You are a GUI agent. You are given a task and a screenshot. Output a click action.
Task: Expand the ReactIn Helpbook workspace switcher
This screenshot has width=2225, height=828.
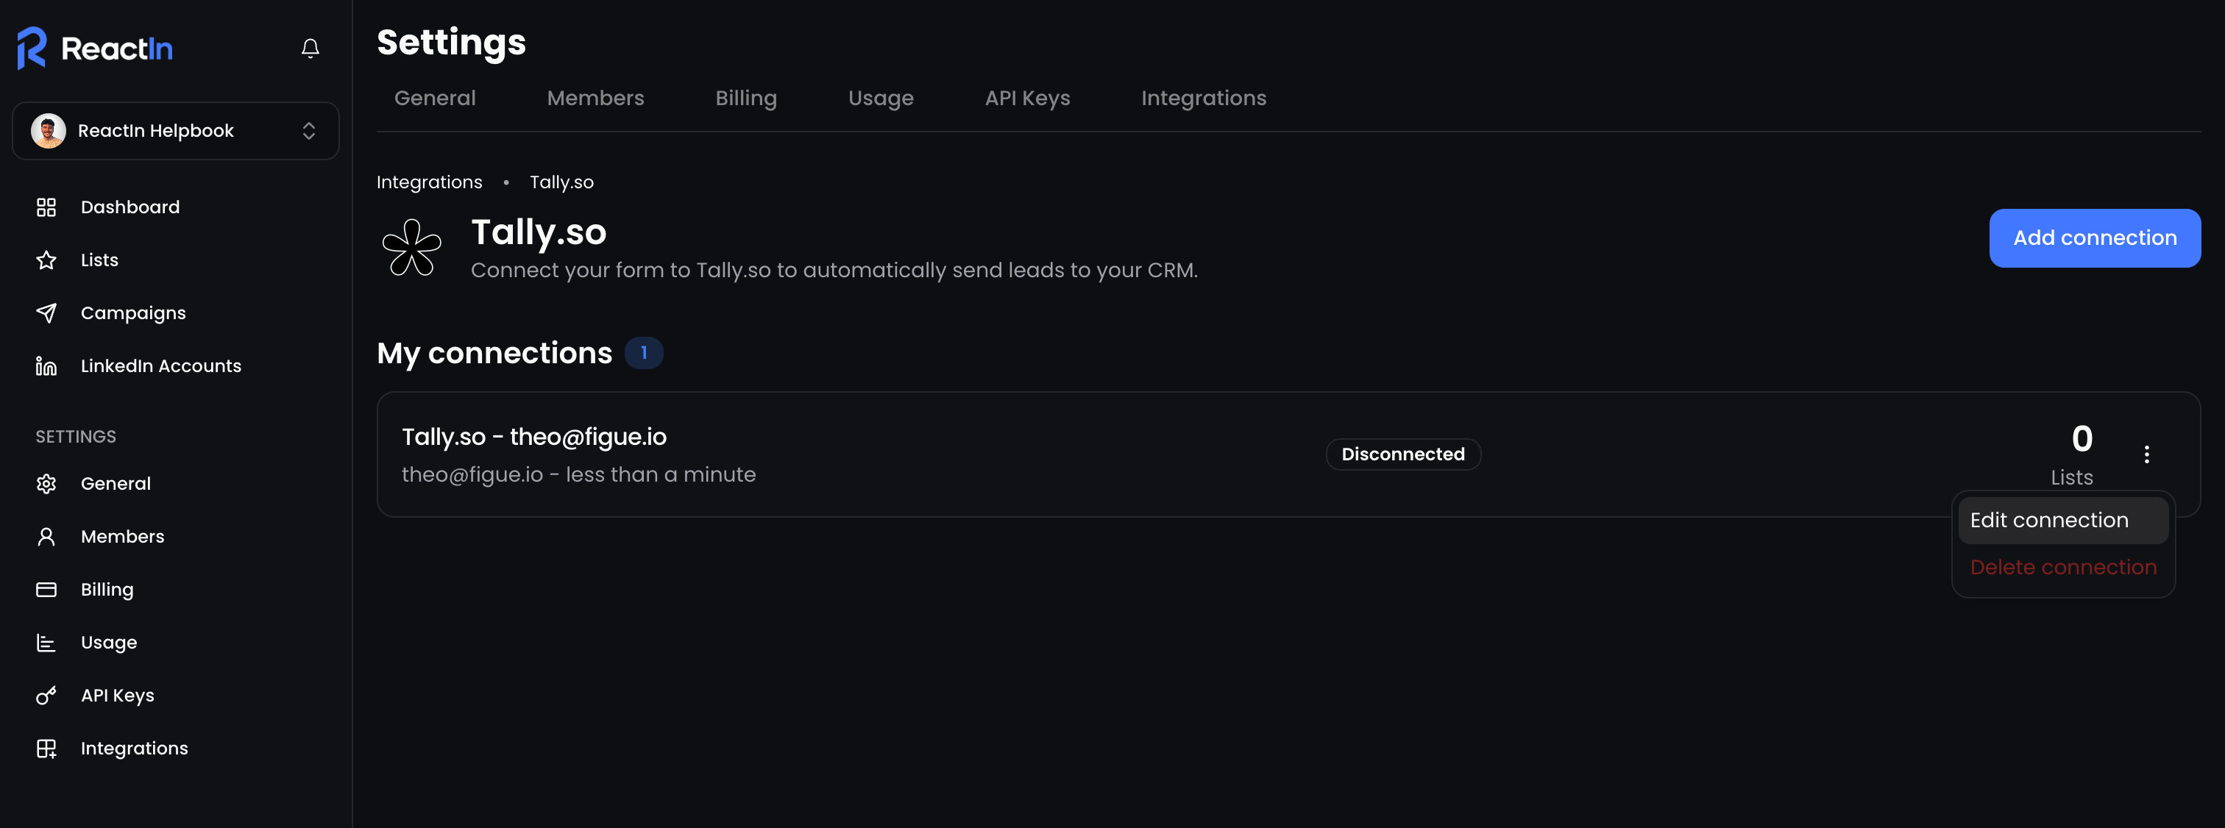pos(176,130)
